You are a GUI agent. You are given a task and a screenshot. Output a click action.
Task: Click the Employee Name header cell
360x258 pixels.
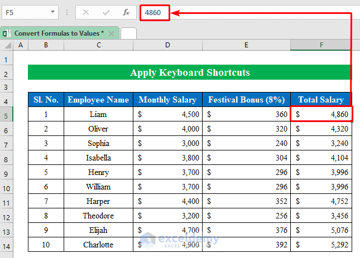pyautogui.click(x=98, y=100)
